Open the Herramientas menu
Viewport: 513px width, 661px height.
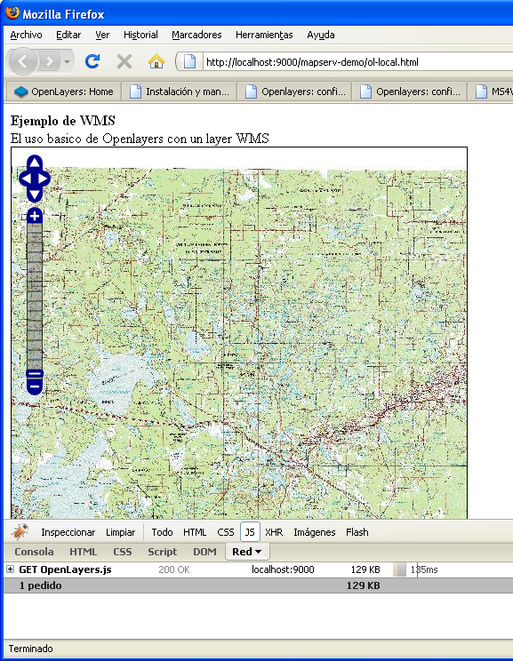(264, 35)
